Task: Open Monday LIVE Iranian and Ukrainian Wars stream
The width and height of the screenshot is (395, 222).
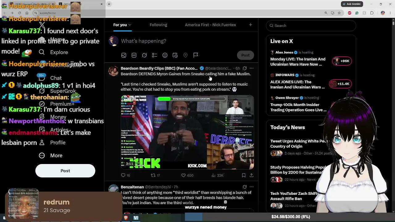Action: 298,62
